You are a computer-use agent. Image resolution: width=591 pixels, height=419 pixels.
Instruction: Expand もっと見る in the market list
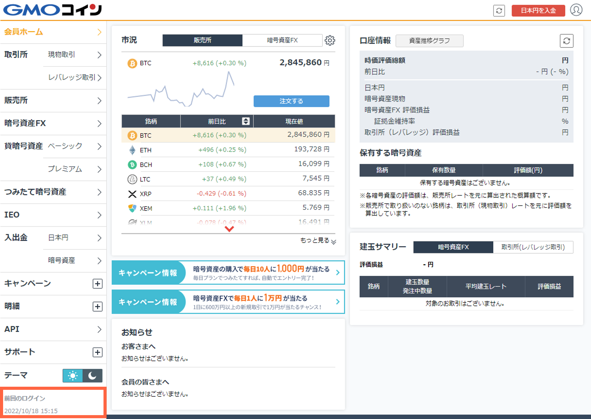[x=318, y=241]
